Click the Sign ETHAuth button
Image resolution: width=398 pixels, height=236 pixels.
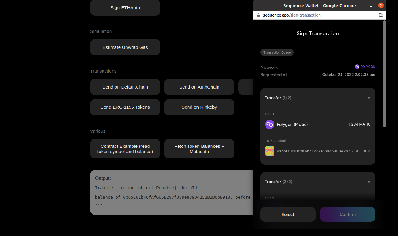point(125,8)
